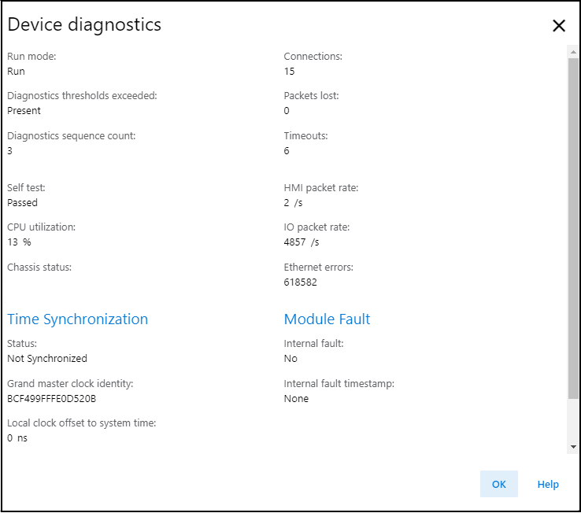The width and height of the screenshot is (581, 513).
Task: Click the grand master clock identity value
Action: (51, 398)
